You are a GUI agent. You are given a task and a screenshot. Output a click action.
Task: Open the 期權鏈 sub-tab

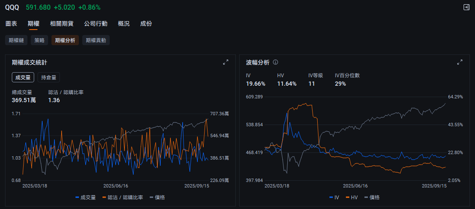click(16, 41)
